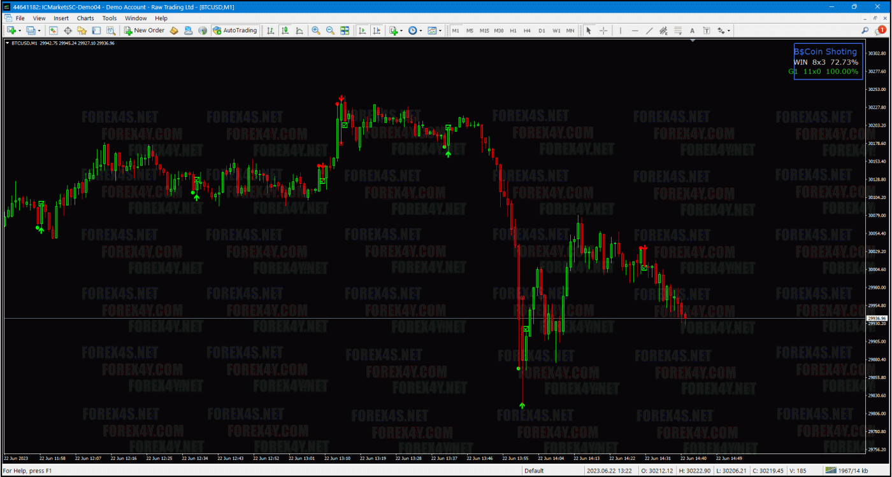Open the Insert menu
Image resolution: width=892 pixels, height=477 pixels.
(x=61, y=18)
